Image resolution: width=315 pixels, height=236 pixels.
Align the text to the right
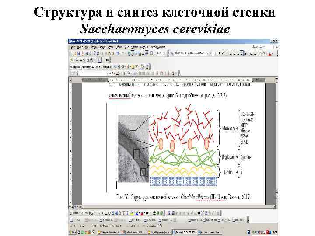[x=238, y=53]
